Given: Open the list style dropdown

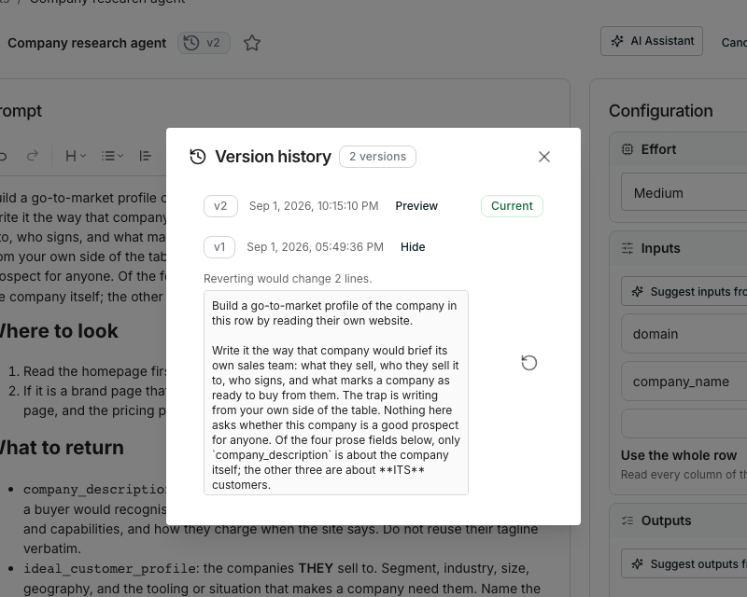Looking at the screenshot, I should point(112,156).
